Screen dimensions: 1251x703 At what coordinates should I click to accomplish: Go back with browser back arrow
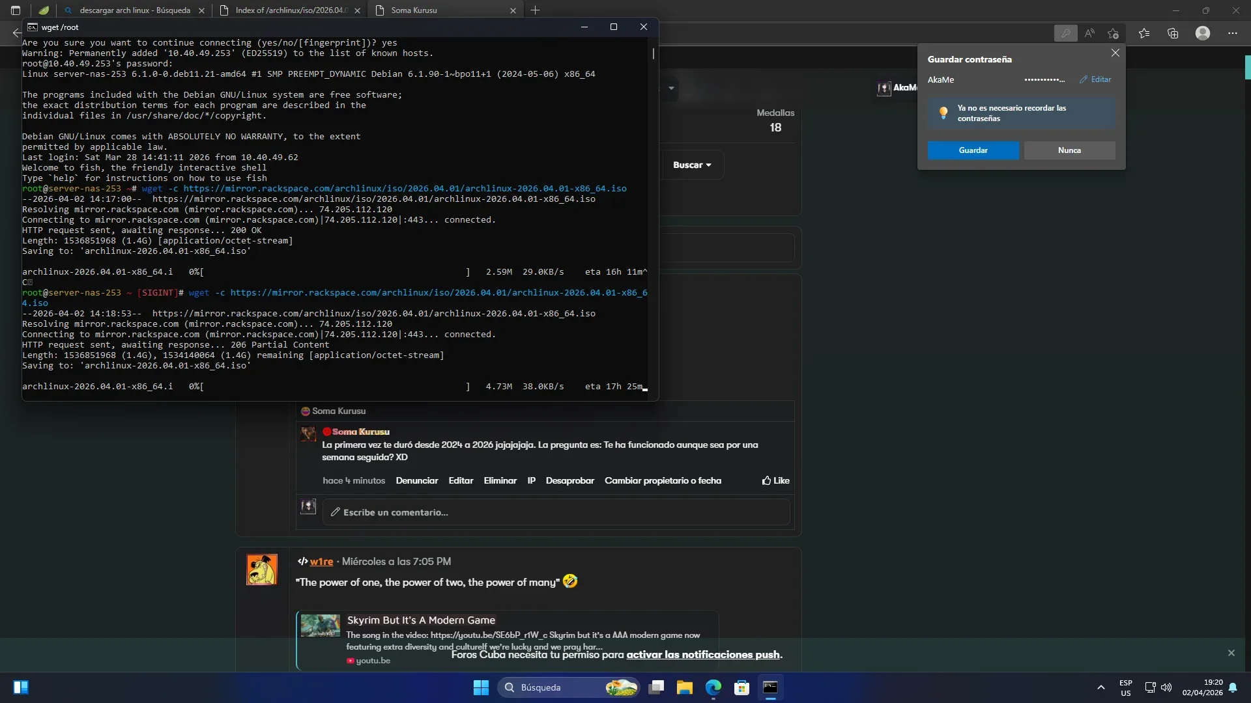(x=16, y=33)
